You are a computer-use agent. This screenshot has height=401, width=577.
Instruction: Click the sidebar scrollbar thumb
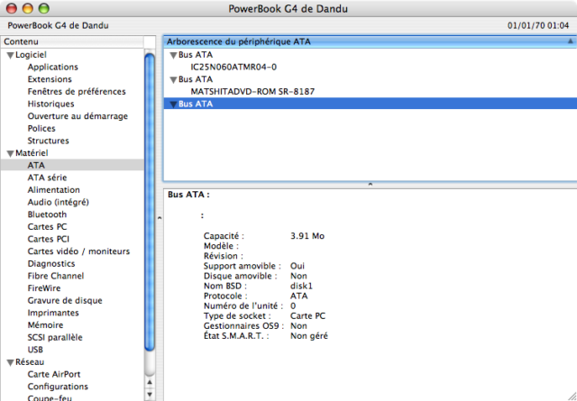click(150, 203)
